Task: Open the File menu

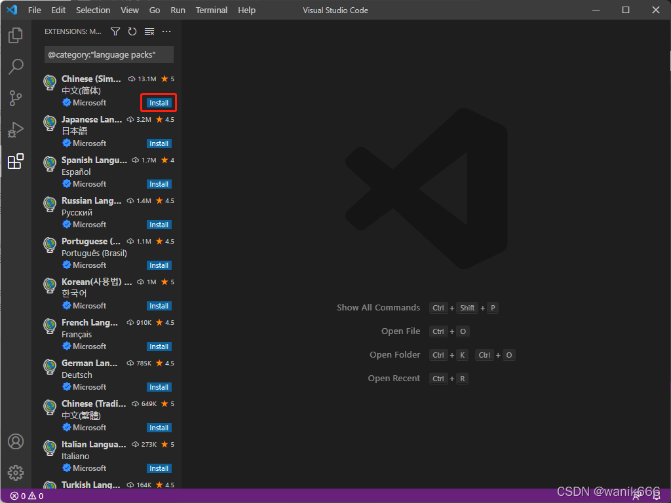Action: tap(35, 10)
